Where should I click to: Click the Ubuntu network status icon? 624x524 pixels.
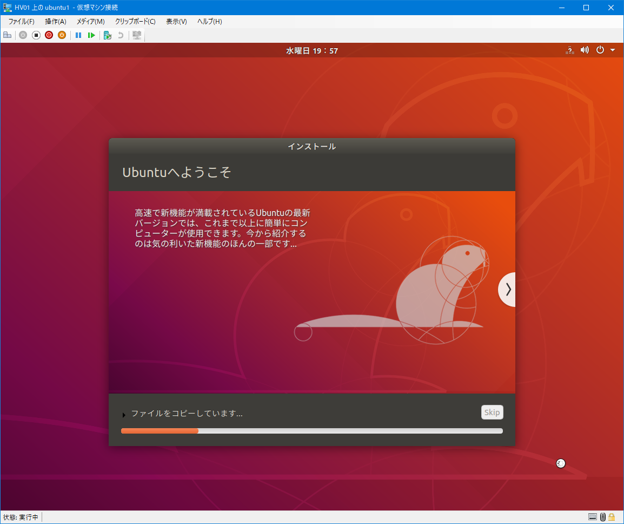(x=569, y=50)
